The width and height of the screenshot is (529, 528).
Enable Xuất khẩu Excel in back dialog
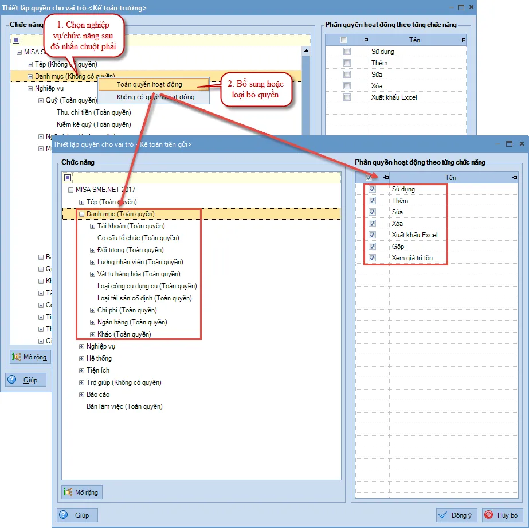tap(347, 97)
